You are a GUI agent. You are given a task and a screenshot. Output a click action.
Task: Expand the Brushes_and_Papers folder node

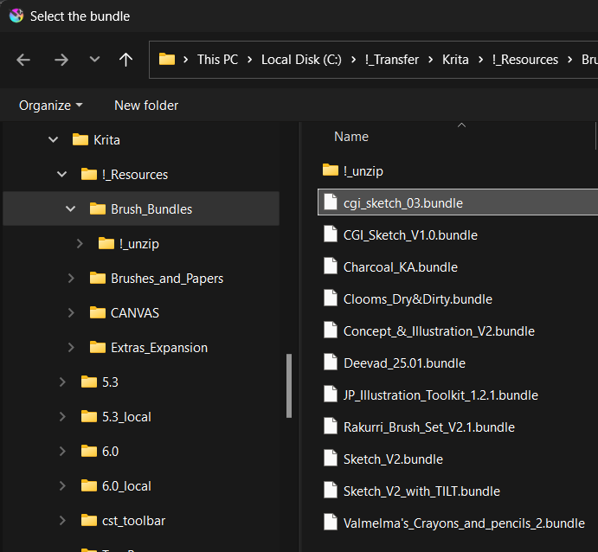pyautogui.click(x=70, y=278)
